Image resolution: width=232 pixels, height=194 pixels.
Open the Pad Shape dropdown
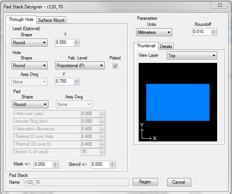29,104
